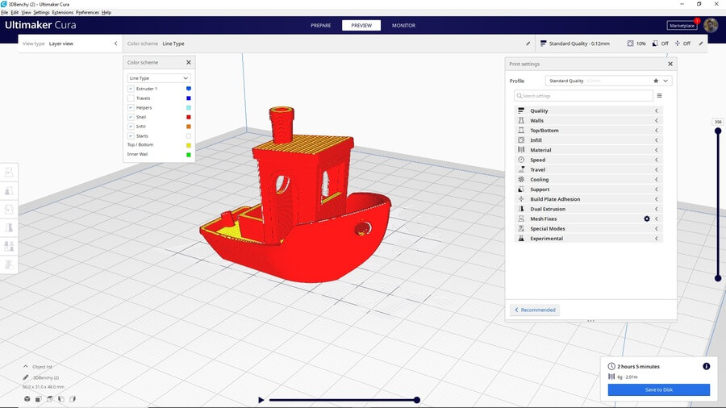Viewport: 726px width, 408px height.
Task: Open the Extensions menu
Action: tap(62, 13)
